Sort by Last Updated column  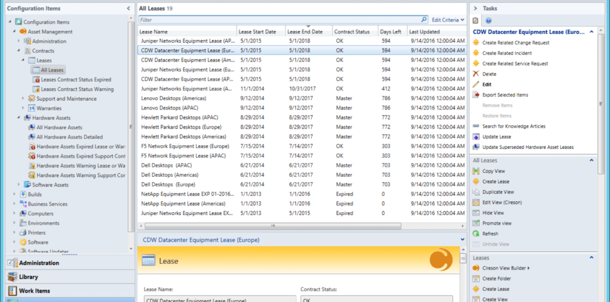point(437,32)
